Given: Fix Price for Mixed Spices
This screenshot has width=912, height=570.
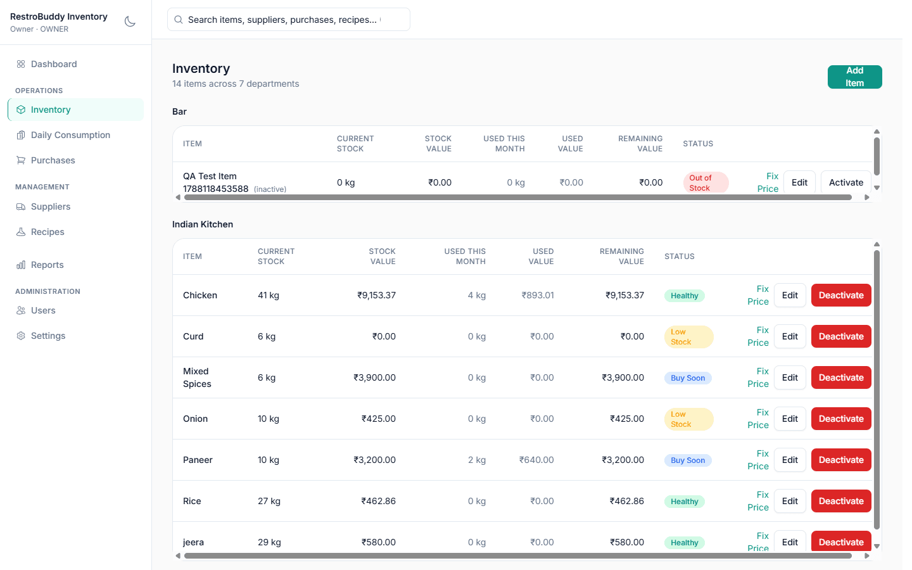Looking at the screenshot, I should point(758,377).
